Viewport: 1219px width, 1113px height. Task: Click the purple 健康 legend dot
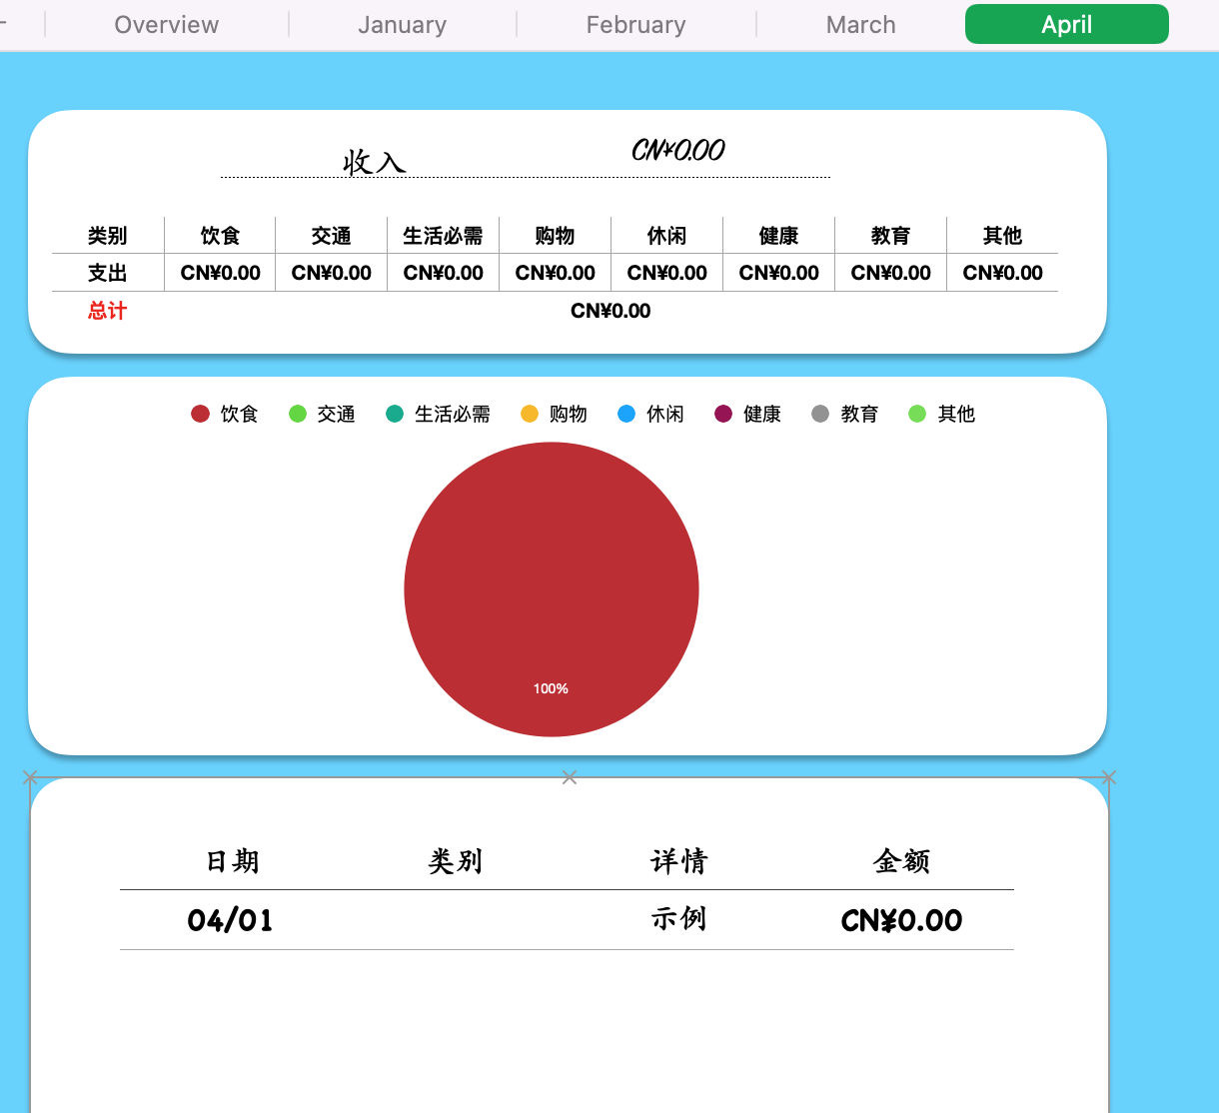[723, 414]
